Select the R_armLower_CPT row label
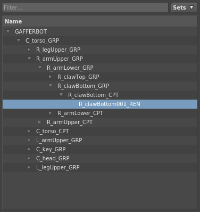This screenshot has width=200, height=212. point(80,113)
